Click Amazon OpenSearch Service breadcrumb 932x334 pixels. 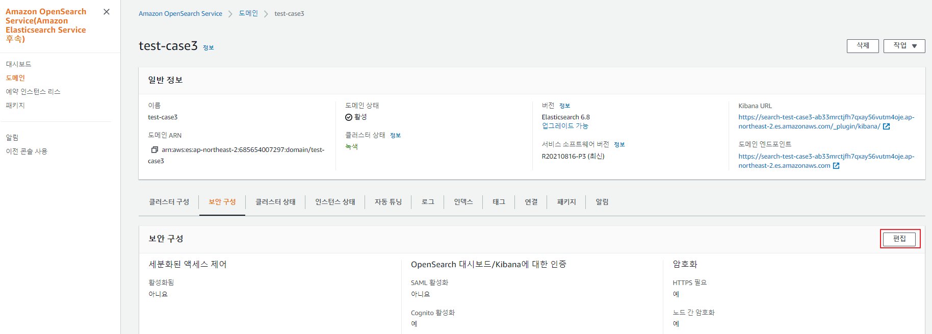click(180, 14)
